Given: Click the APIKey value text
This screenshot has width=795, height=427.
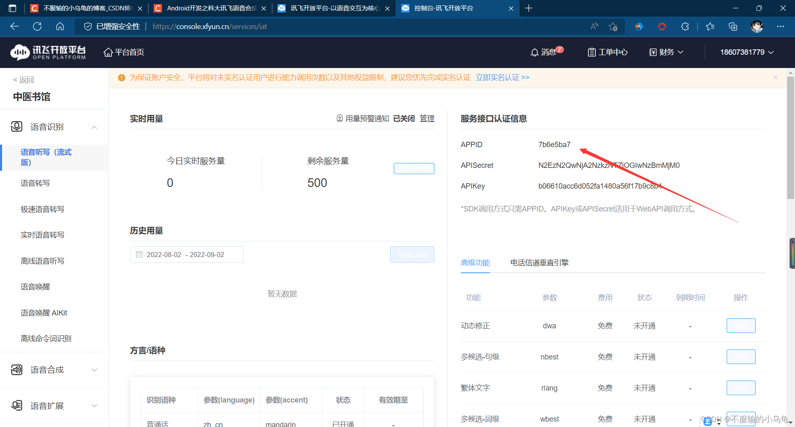Looking at the screenshot, I should (x=600, y=186).
